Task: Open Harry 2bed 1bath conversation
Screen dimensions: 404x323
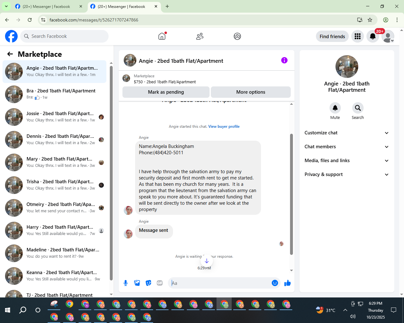Action: click(x=54, y=230)
